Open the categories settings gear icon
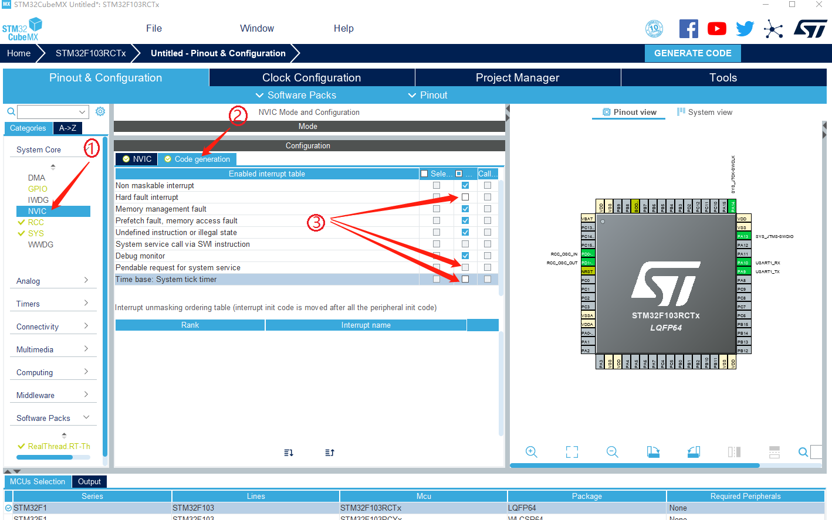This screenshot has height=520, width=832. tap(100, 111)
